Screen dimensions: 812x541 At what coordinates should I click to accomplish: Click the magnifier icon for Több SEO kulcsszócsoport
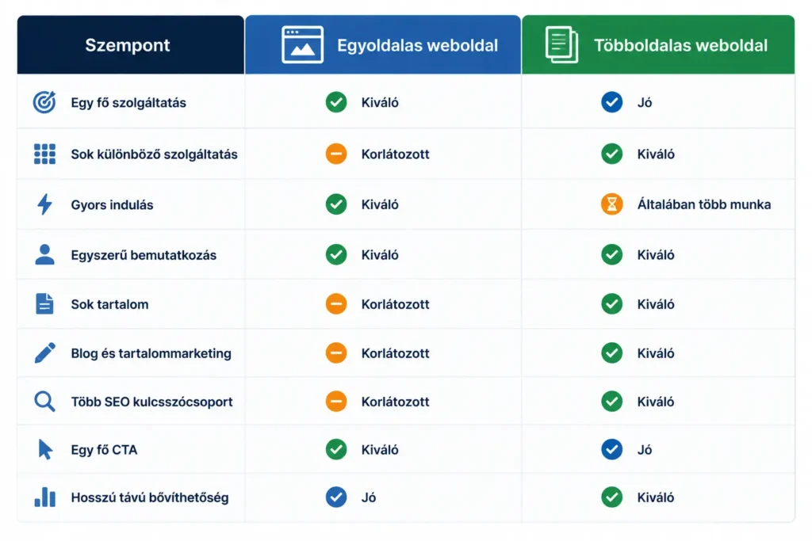coord(44,402)
